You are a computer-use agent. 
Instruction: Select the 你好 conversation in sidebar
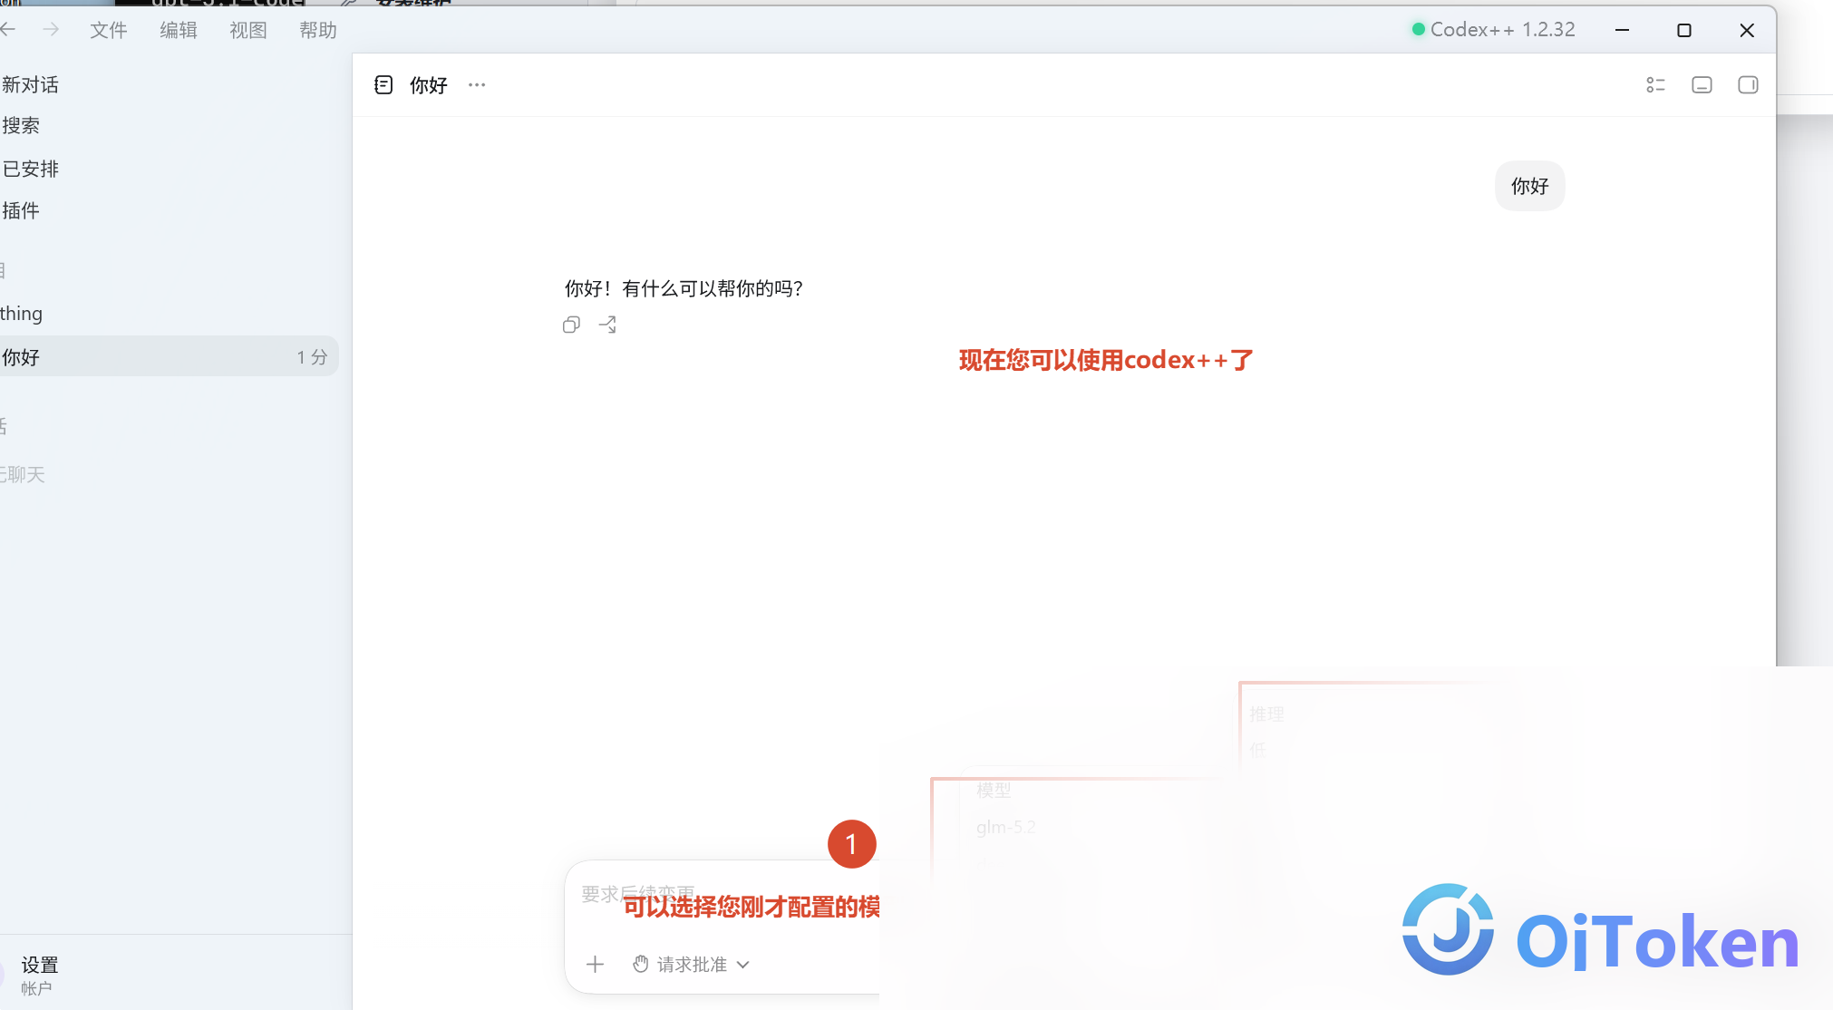[x=170, y=357]
